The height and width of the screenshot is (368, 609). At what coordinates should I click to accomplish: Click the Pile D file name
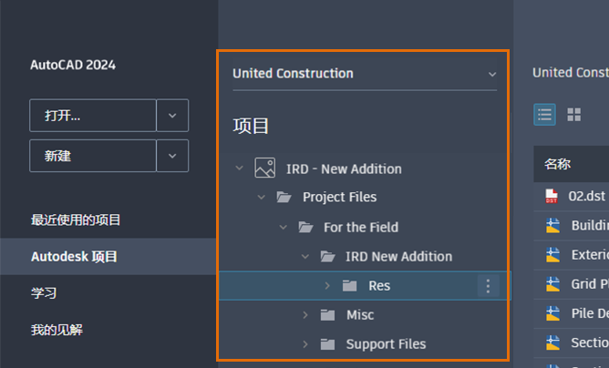click(590, 313)
